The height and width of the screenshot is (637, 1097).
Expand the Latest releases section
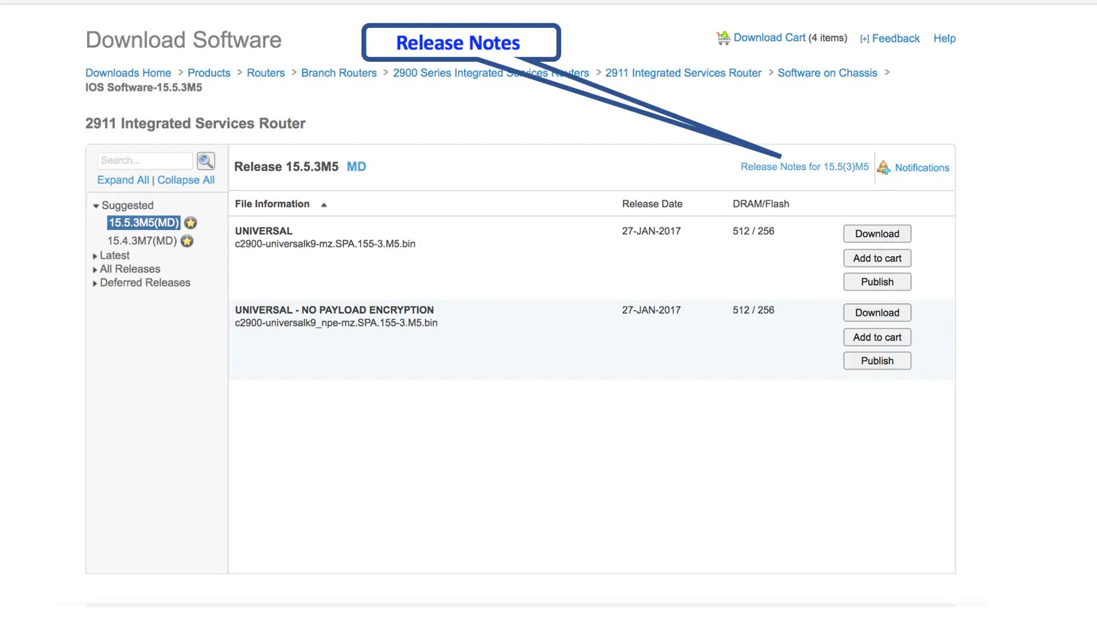pos(95,256)
